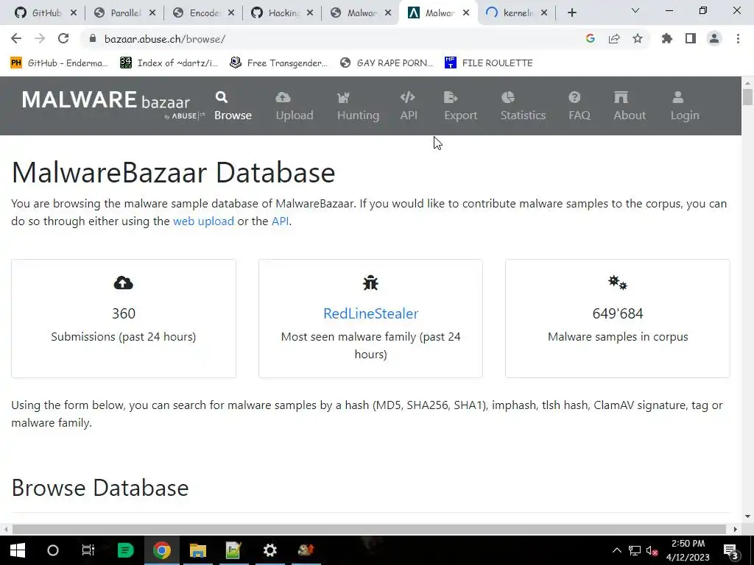The image size is (754, 565).
Task: Open the tab search dropdown arrow
Action: pos(635,10)
